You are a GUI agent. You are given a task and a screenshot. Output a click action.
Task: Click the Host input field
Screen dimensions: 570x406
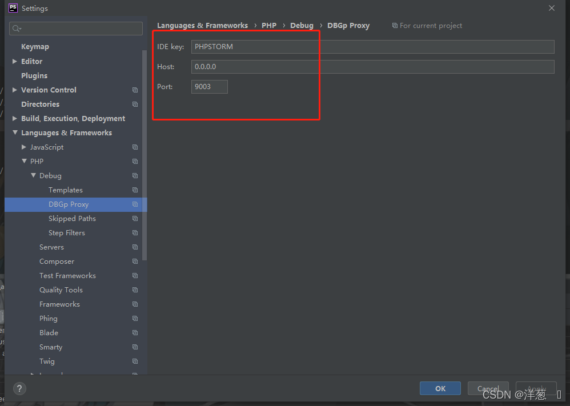pyautogui.click(x=372, y=66)
